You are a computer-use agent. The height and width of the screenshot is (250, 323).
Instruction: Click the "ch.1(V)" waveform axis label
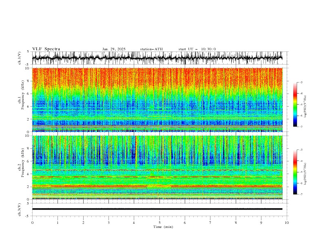coord(20,58)
